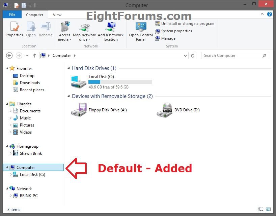Refresh the Computer view
Viewport: 276px width, 216px height.
(x=193, y=56)
